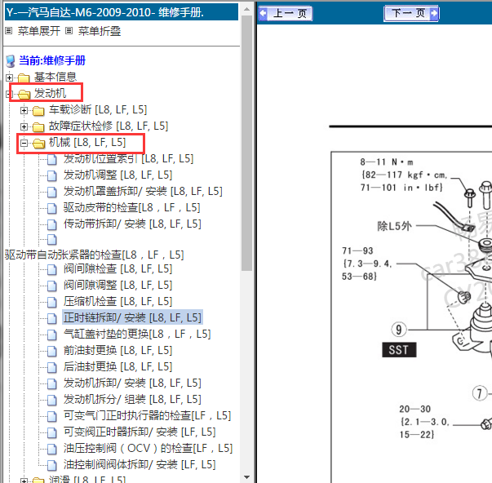Select 机械 [L8, LF, L5] folder label
Image resolution: width=492 pixels, height=483 pixels.
(87, 142)
